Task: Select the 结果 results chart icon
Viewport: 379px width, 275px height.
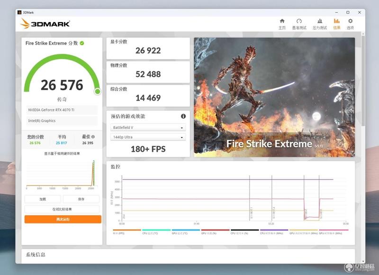Action: click(337, 24)
